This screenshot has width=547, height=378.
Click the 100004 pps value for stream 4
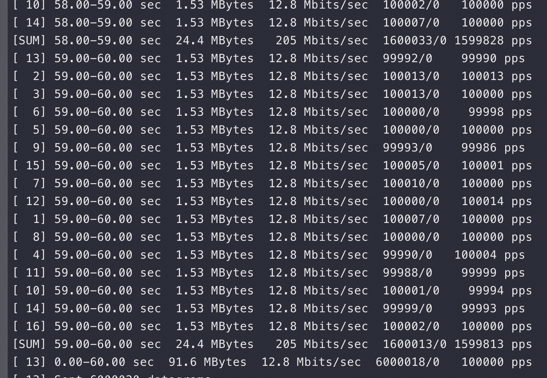coord(489,255)
